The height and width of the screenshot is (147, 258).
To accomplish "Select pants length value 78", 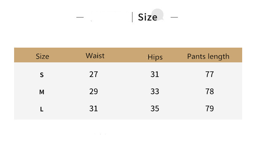I will click(x=209, y=91).
